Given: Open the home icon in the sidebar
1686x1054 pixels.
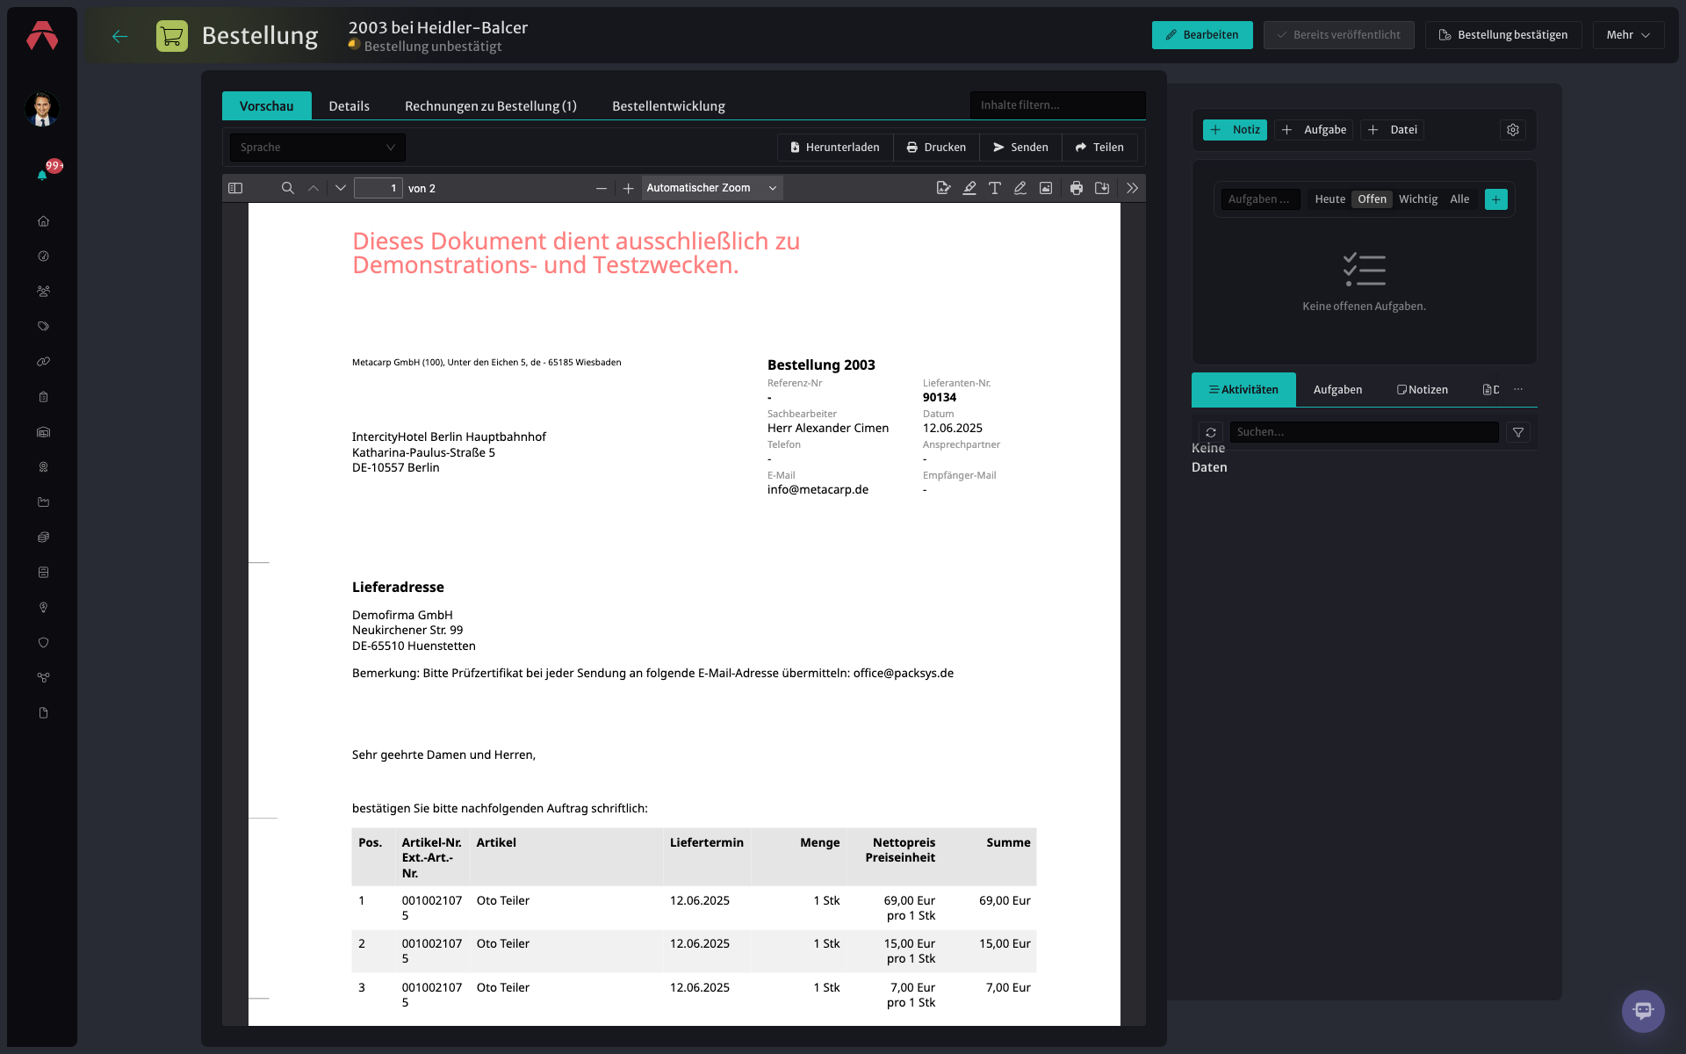Looking at the screenshot, I should [x=43, y=221].
